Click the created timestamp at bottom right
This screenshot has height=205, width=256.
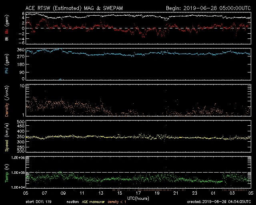coord(218,202)
